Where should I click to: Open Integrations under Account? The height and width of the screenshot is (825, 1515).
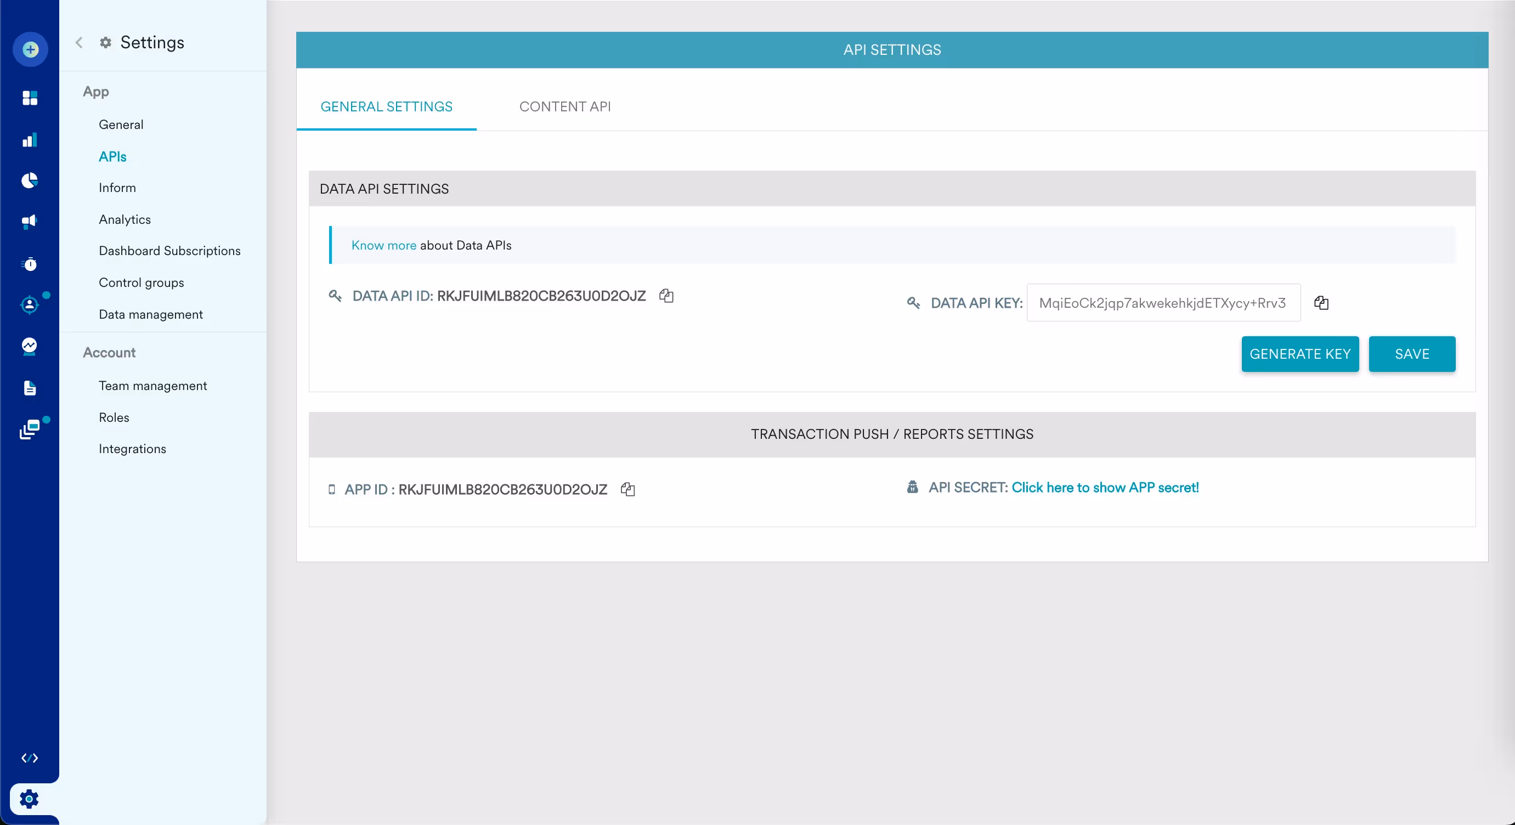click(132, 449)
